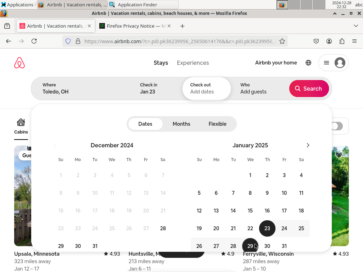363x272 pixels.
Task: Pick January 24 in calendar
Action: coord(284,228)
